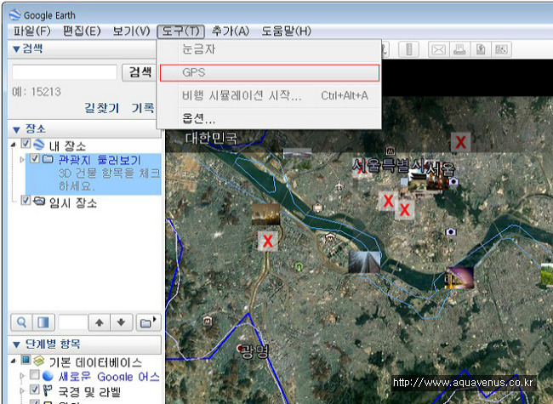Click the layers stack icon of 기본 데이터베이스
The width and height of the screenshot is (553, 404).
coord(39,361)
